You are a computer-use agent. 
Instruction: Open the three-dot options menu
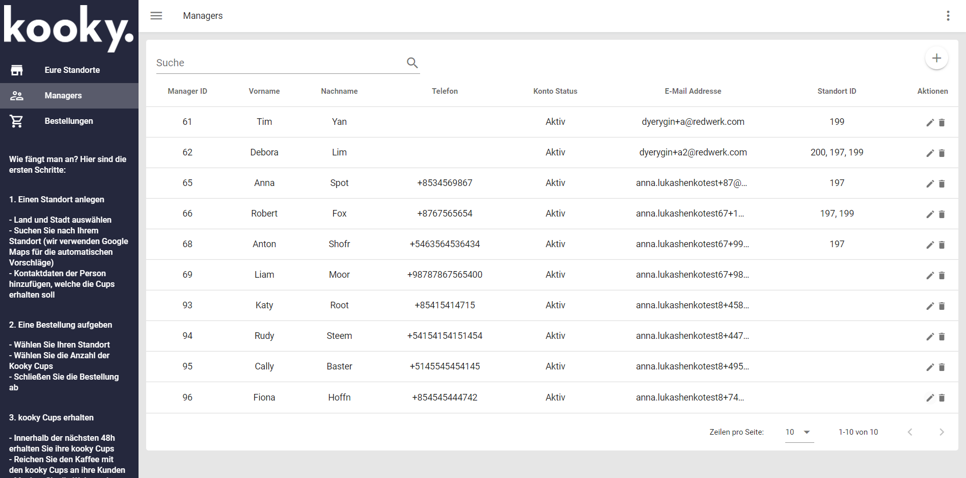pos(948,16)
